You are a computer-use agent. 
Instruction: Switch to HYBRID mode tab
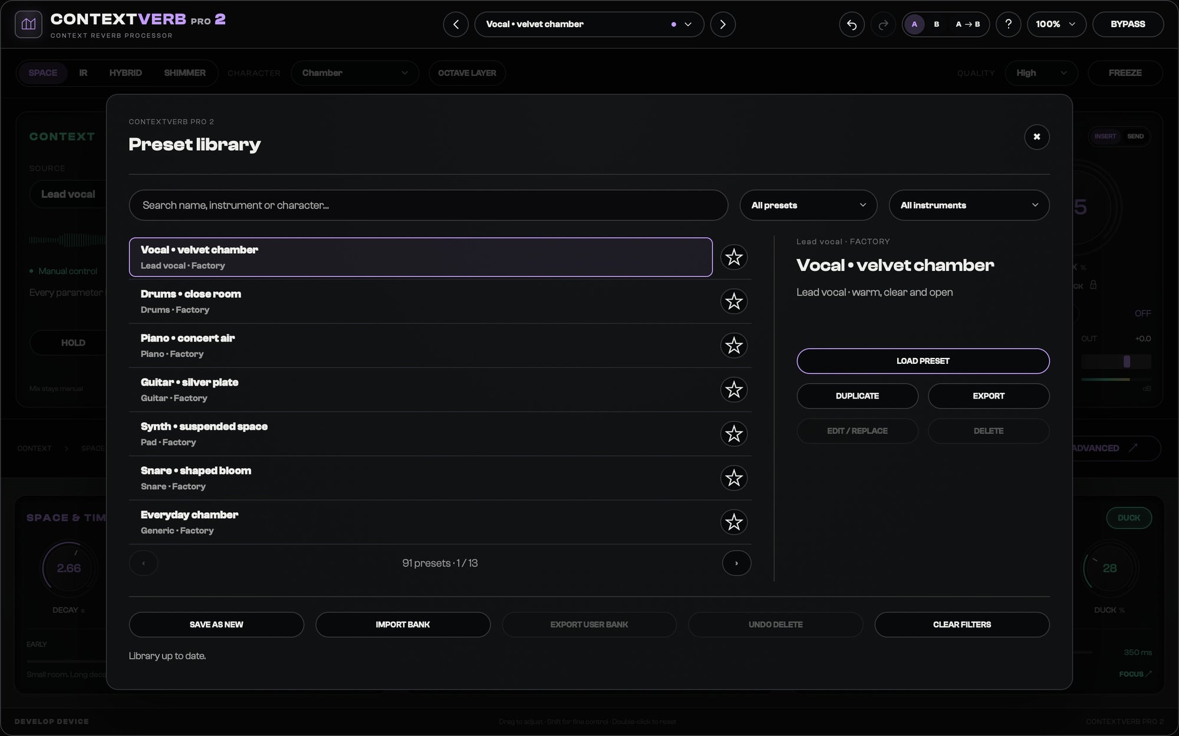[126, 73]
